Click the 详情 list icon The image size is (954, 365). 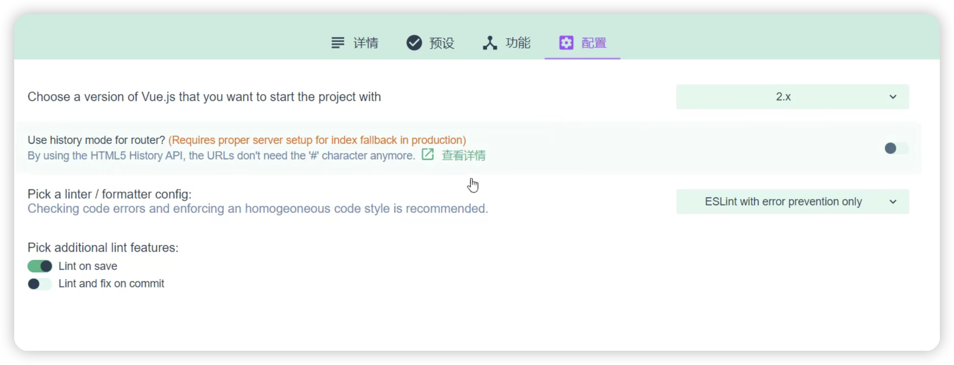point(337,43)
